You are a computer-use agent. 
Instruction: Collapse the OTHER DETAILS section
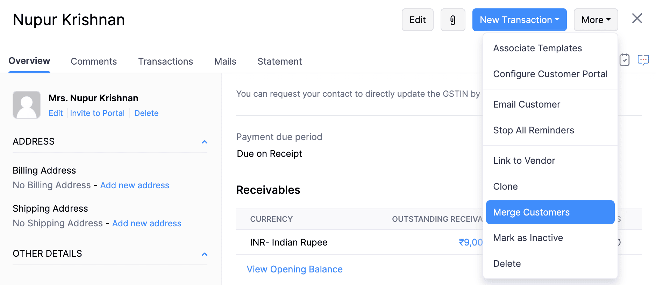pos(205,254)
